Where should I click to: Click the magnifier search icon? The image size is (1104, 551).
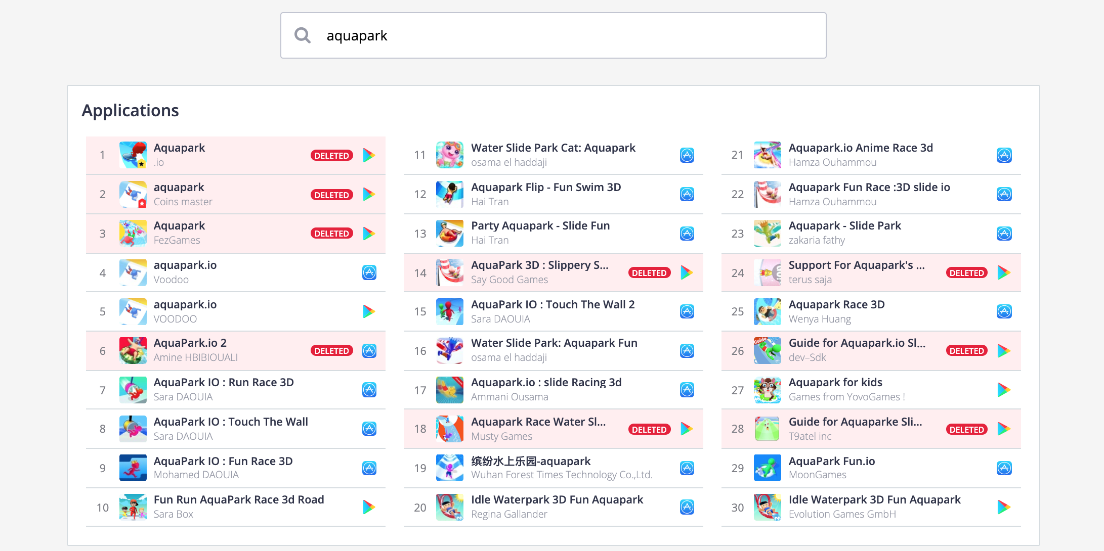coord(303,35)
